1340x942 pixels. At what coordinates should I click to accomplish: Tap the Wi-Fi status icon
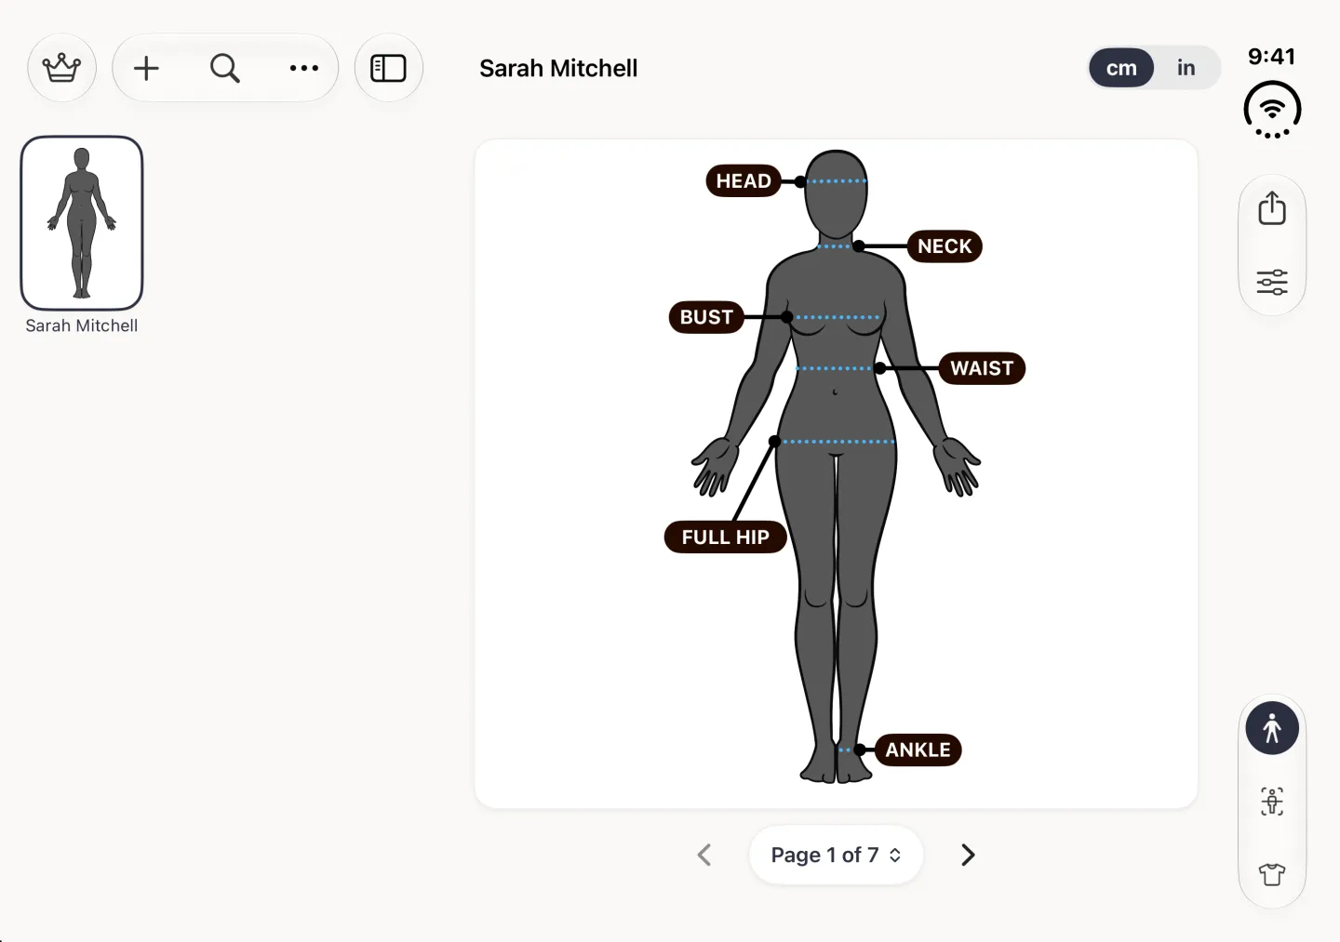(1272, 110)
